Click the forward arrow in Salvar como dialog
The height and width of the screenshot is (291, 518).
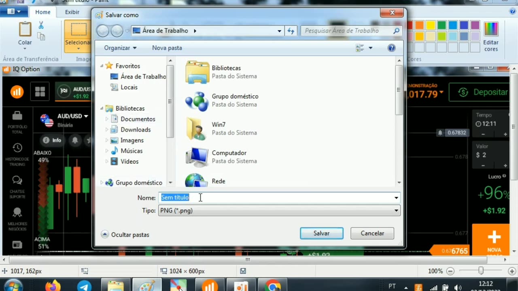pyautogui.click(x=117, y=31)
